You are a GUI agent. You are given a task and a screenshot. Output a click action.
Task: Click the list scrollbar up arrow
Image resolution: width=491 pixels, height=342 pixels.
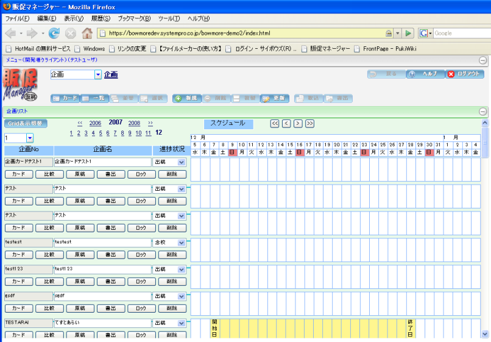485,123
